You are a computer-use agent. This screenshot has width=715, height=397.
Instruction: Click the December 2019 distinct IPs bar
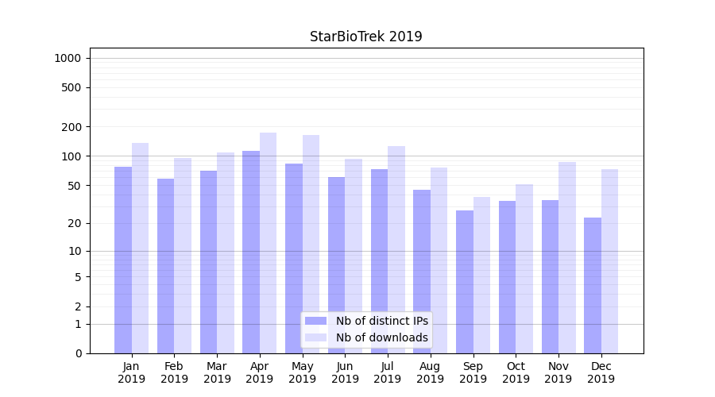(x=593, y=285)
